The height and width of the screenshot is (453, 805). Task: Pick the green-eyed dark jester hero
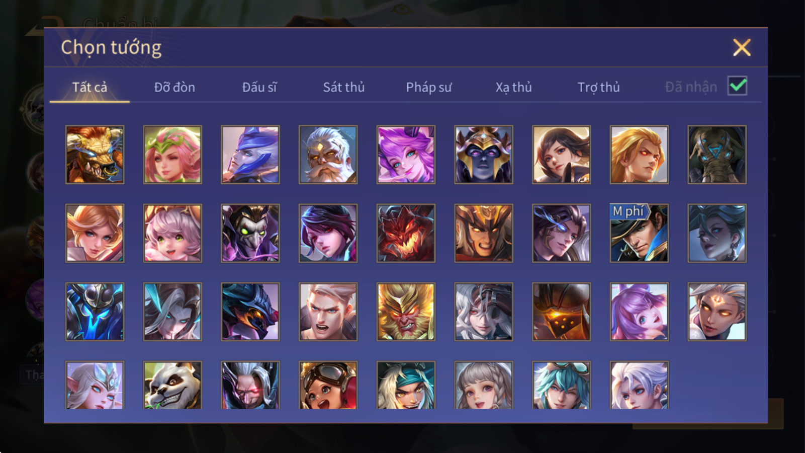coord(250,233)
